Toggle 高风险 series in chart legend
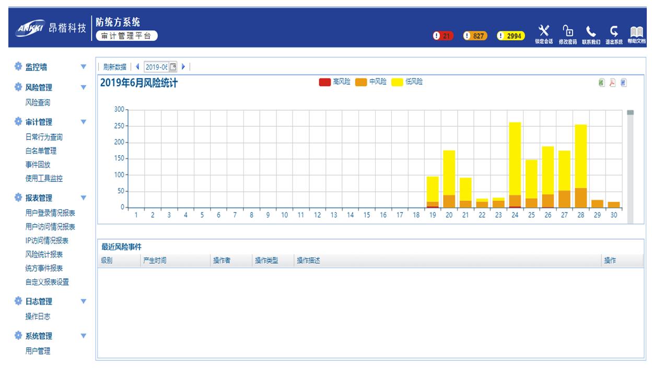Image resolution: width=652 pixels, height=375 pixels. (x=335, y=82)
